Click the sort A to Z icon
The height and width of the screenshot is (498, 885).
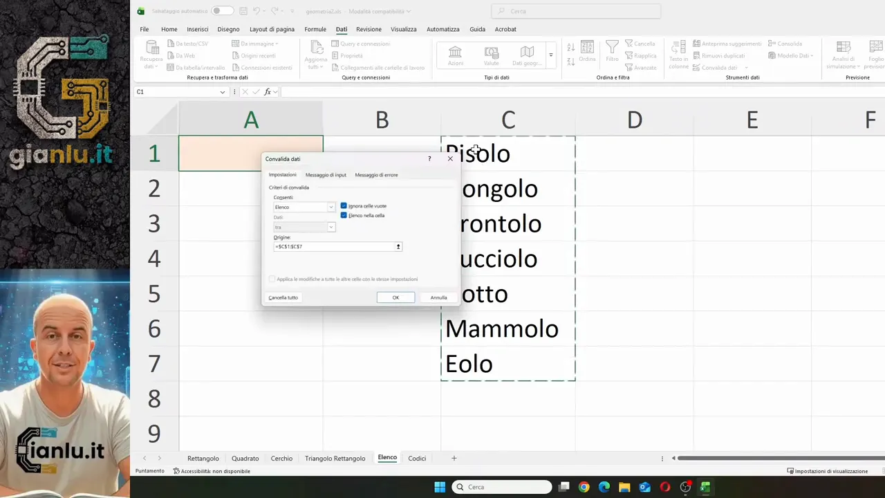click(x=570, y=47)
